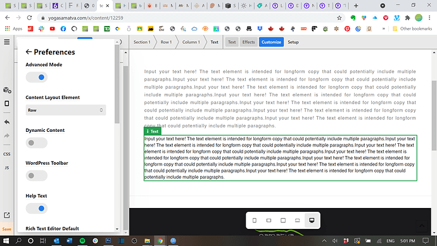Switch preview to landscape phone device icon
Viewport: 437px width, 246px height.
pyautogui.click(x=269, y=221)
